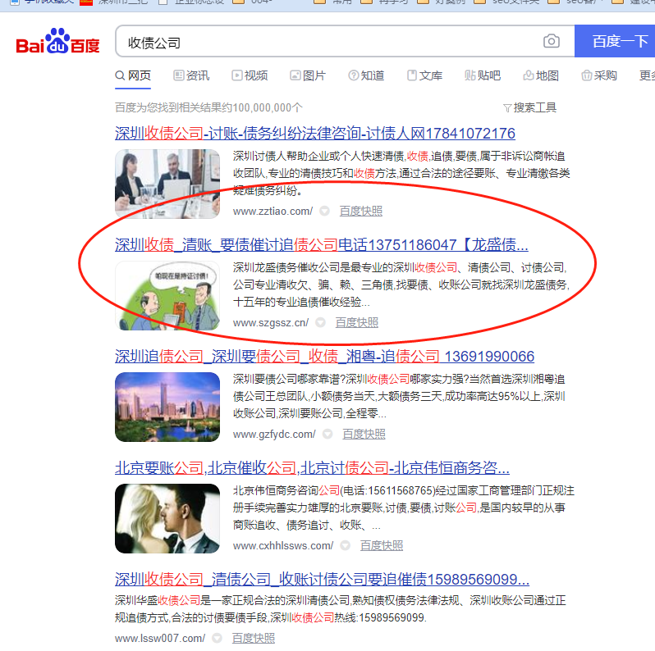Click the Baidu logo
The image size is (655, 651).
tap(57, 41)
